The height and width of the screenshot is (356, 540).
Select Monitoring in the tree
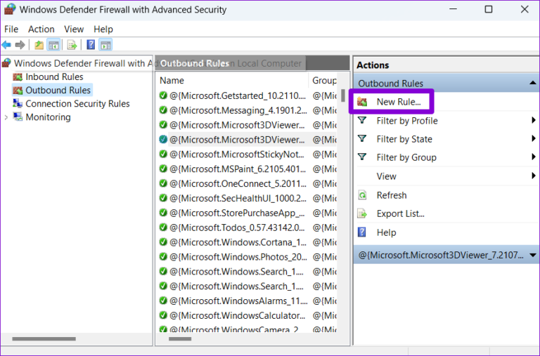(49, 117)
